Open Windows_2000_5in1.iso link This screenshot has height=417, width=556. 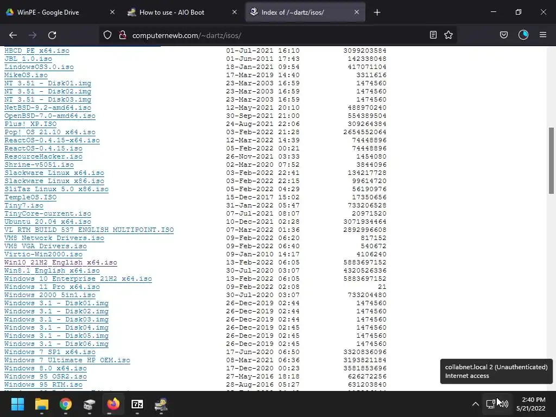(x=49, y=295)
